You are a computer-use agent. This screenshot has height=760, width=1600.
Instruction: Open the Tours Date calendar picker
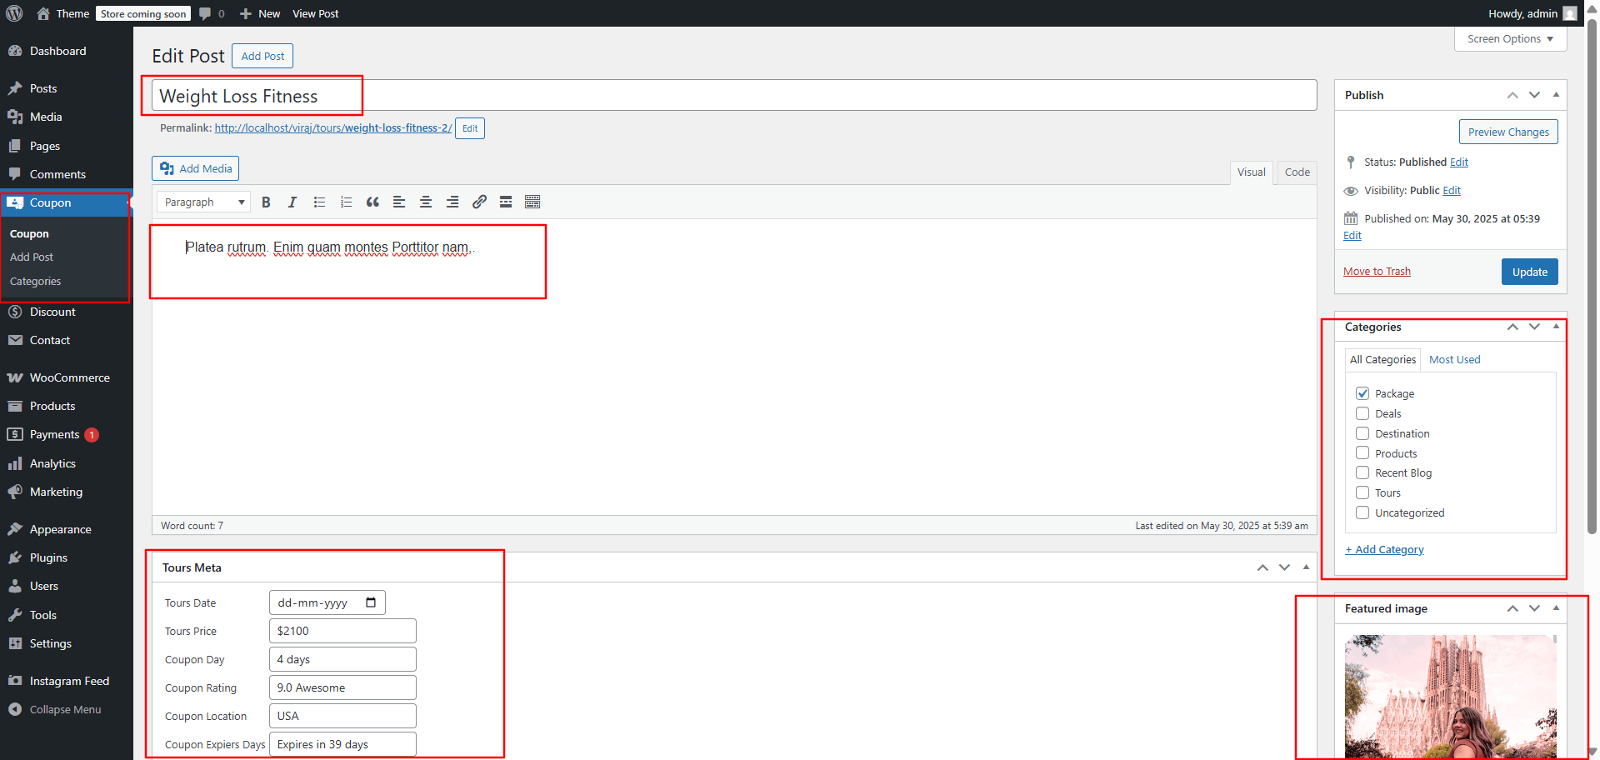tap(371, 602)
